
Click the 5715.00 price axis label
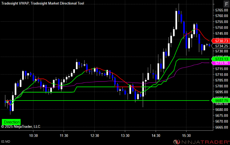coord(222,68)
